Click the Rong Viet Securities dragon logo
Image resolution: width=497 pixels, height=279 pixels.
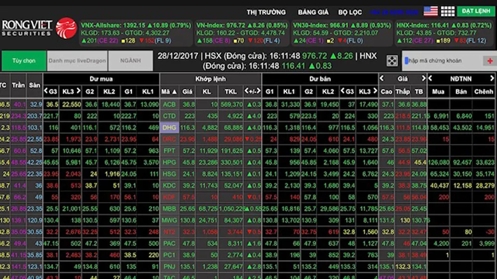(66, 28)
